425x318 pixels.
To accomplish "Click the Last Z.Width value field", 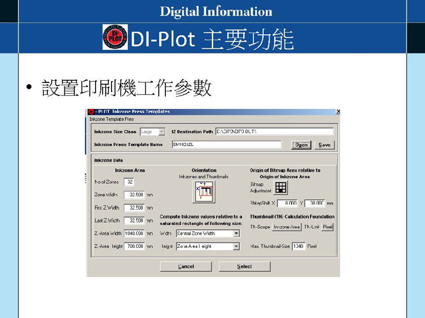I will (134, 220).
